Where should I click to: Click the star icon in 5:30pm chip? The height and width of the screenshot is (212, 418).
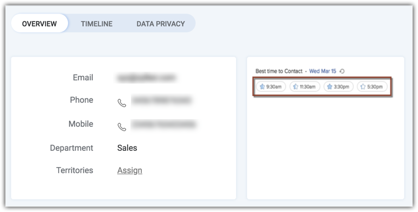(363, 87)
